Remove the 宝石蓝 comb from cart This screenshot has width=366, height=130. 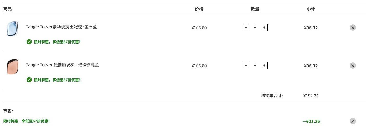[353, 28]
